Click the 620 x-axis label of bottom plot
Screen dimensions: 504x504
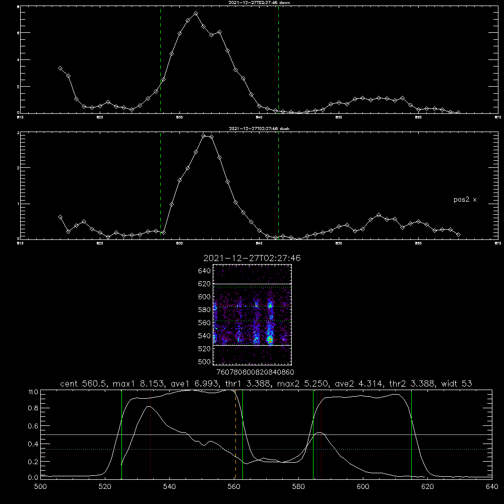(427, 487)
